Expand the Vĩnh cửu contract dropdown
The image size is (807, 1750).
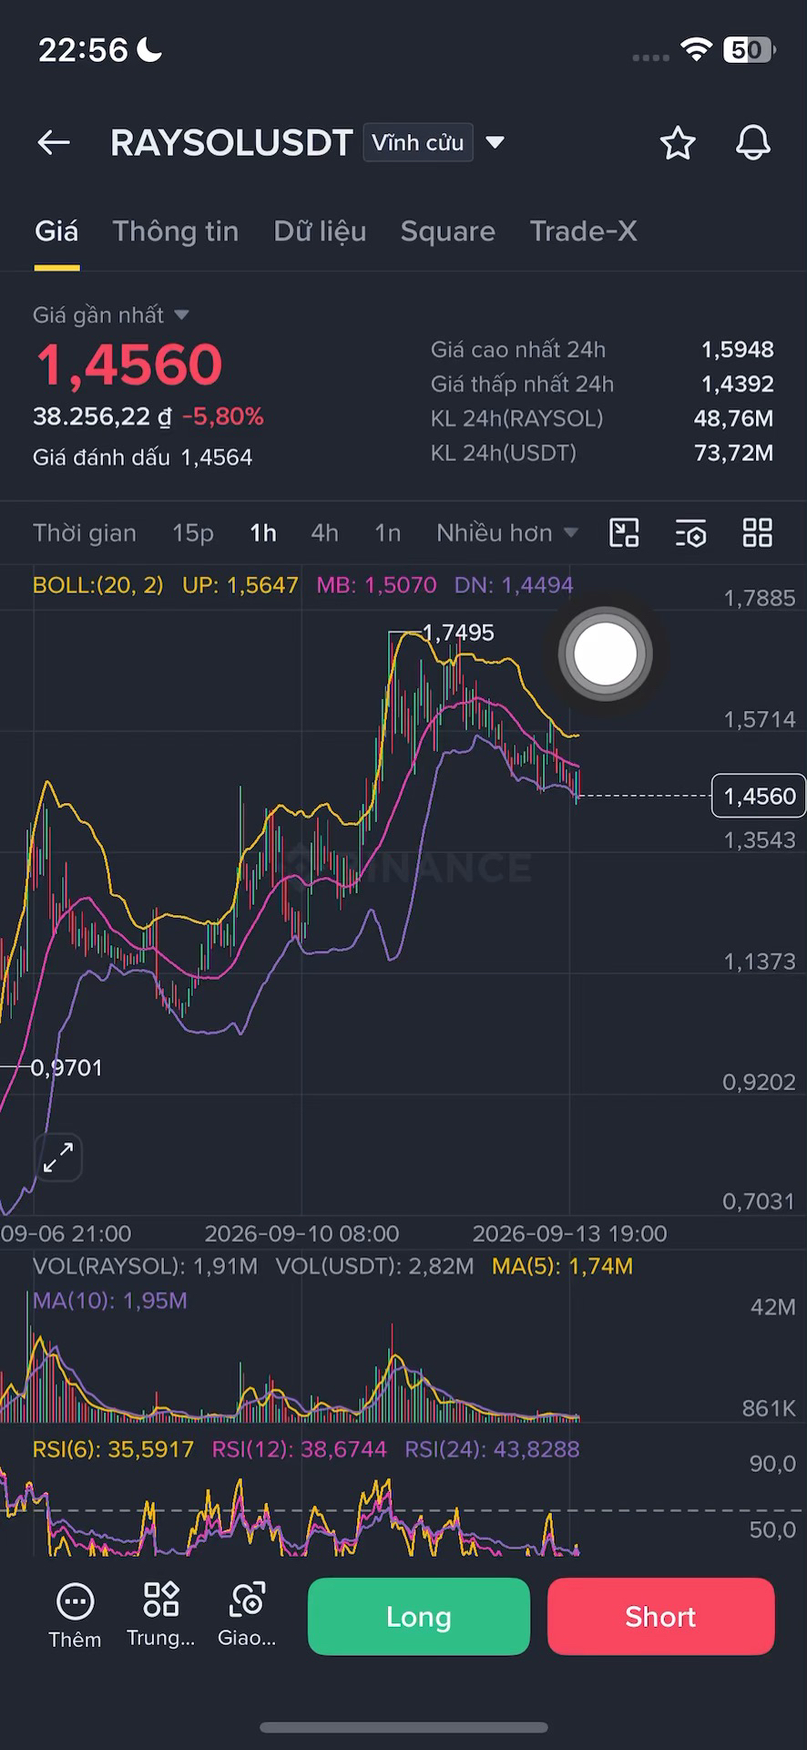click(495, 142)
